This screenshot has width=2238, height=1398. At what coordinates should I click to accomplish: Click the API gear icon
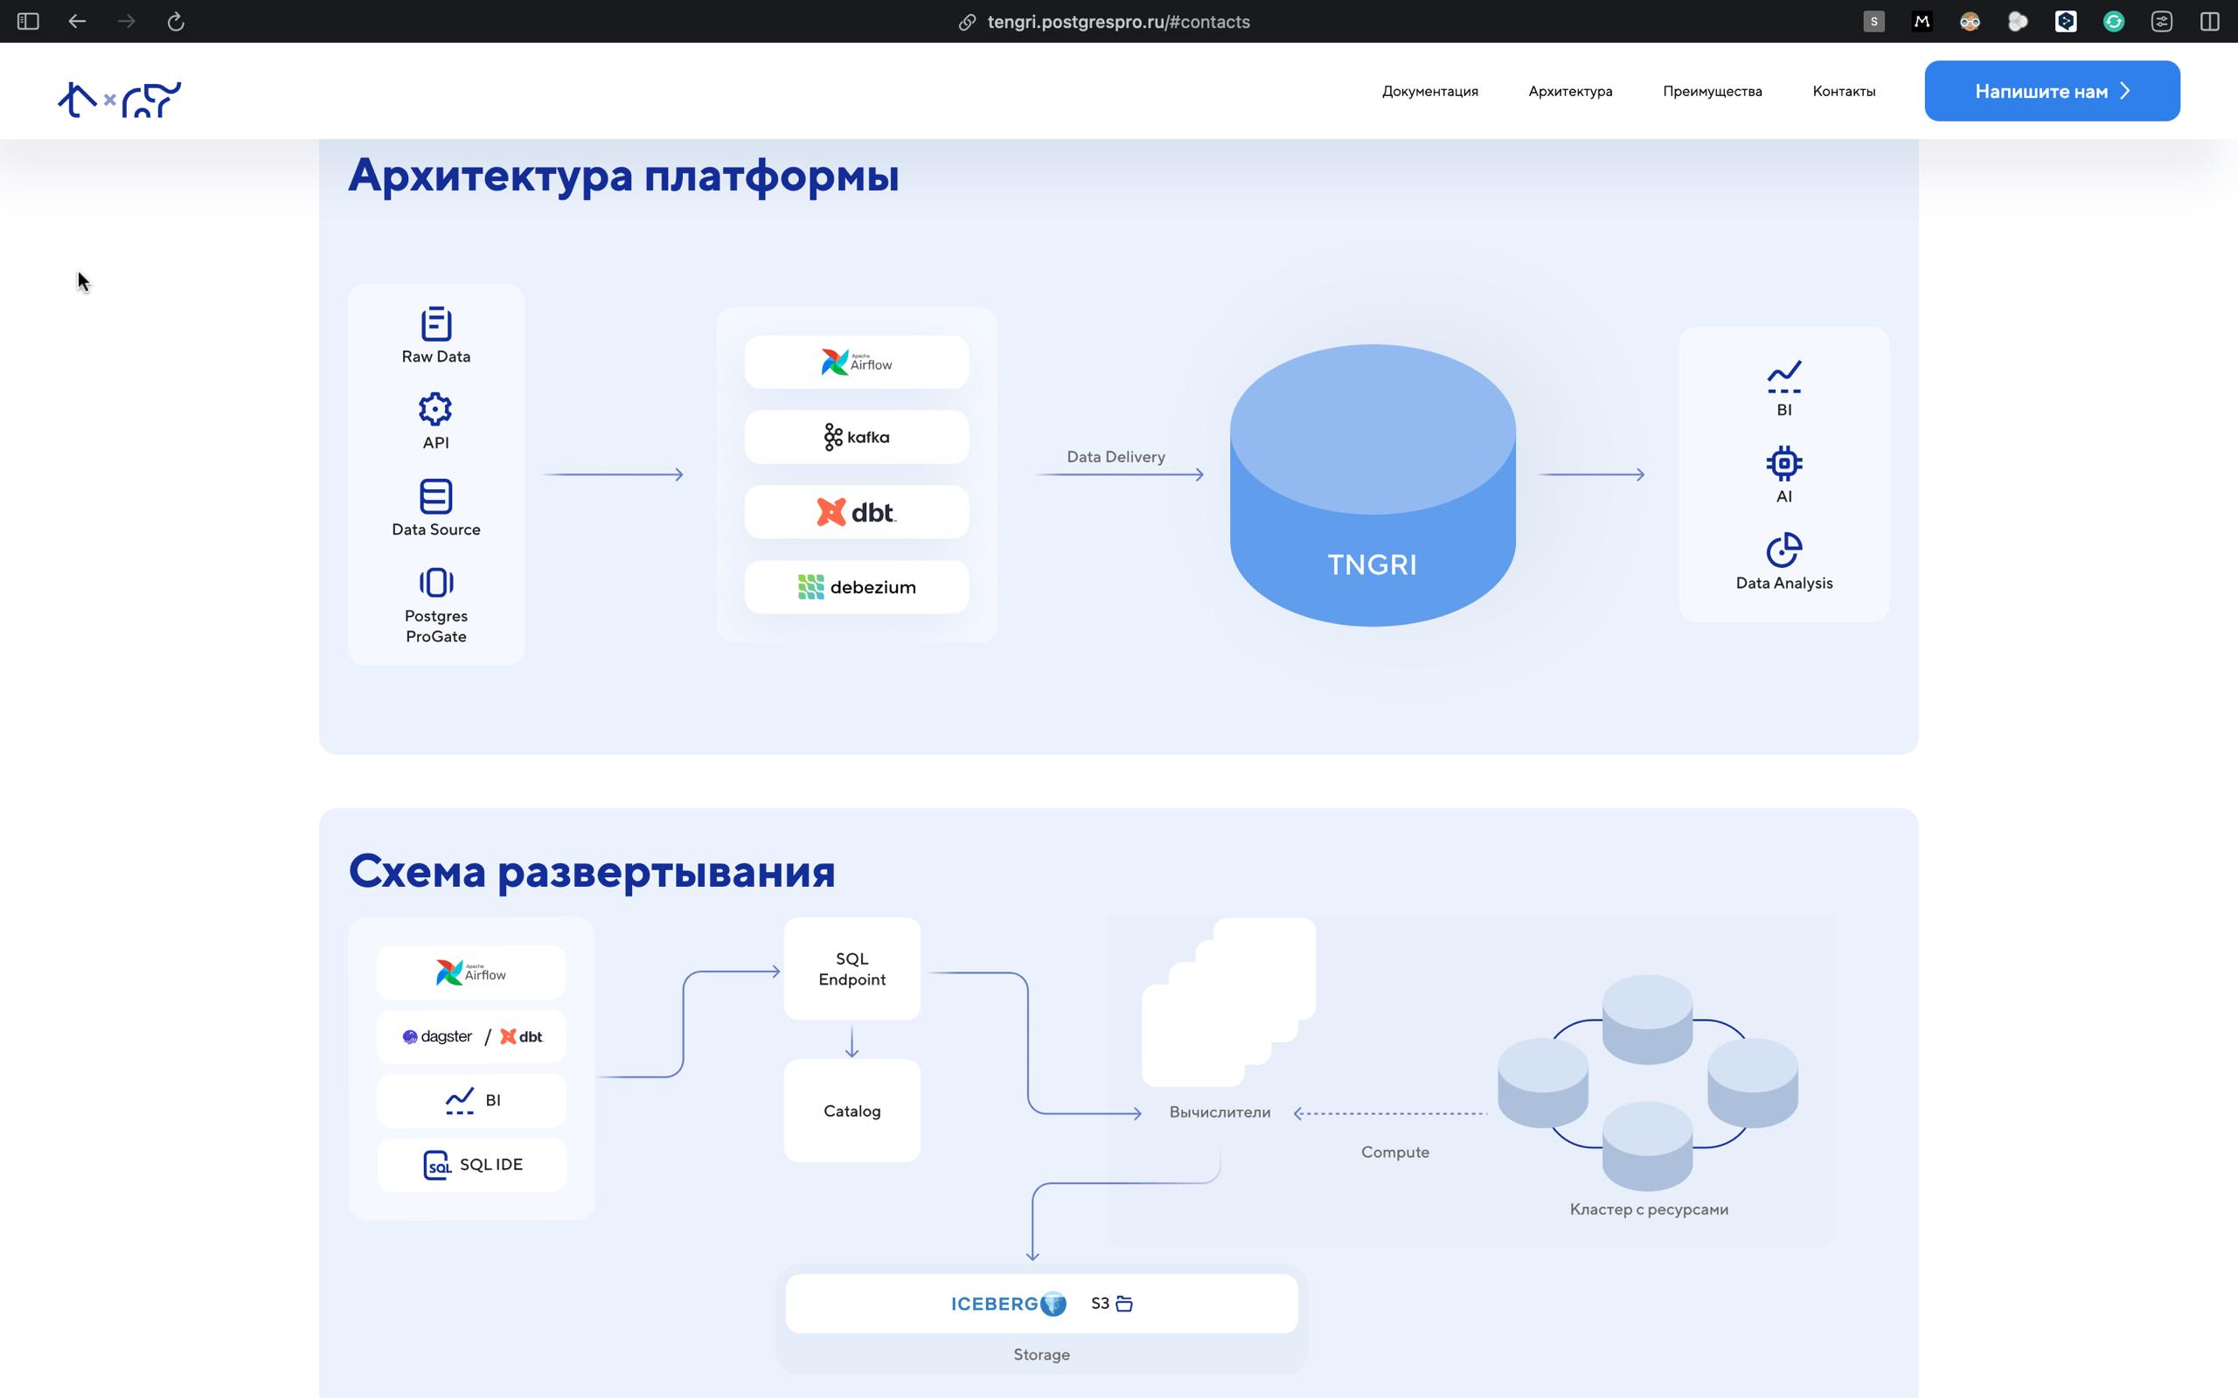click(435, 409)
